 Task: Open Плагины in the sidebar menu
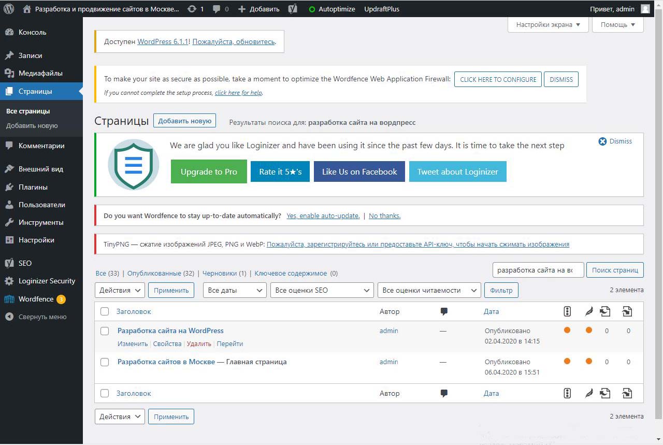(x=33, y=187)
